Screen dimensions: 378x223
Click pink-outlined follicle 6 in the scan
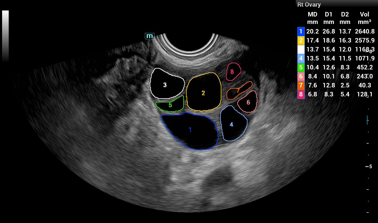248,102
